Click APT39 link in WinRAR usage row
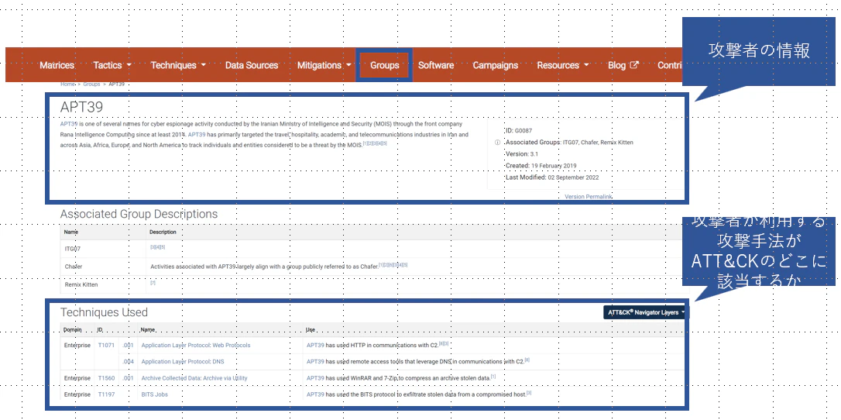841x420 pixels. tap(315, 378)
